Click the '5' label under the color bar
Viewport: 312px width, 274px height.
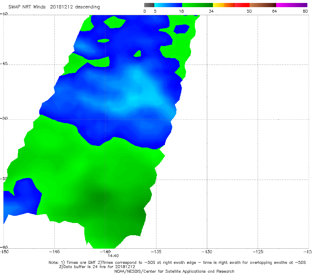point(155,11)
